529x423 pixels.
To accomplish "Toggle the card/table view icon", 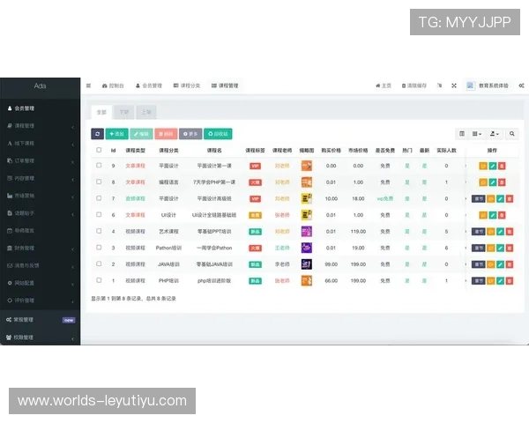I will point(462,134).
